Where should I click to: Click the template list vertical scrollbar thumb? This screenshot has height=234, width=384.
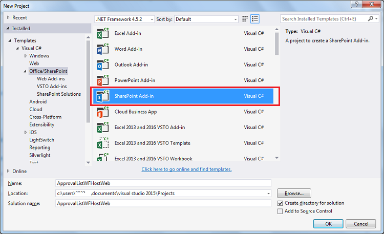point(276,44)
